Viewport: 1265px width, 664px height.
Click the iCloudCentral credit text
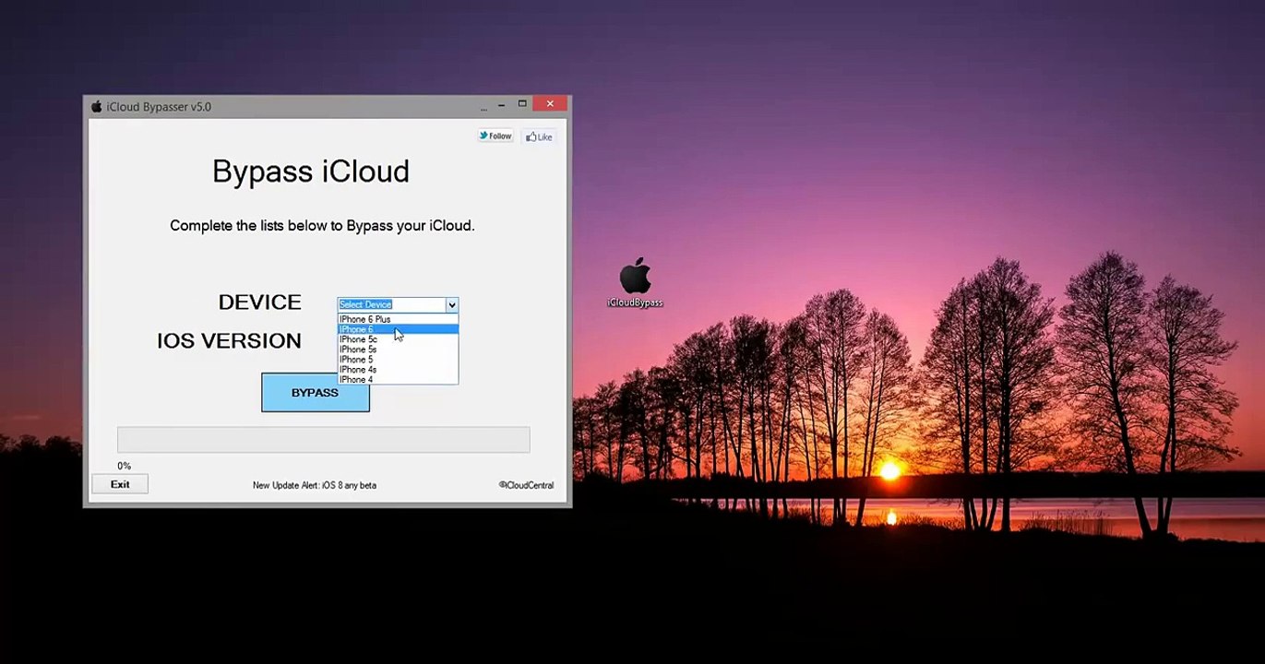[527, 485]
